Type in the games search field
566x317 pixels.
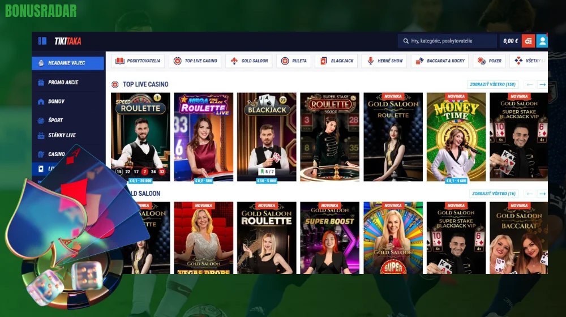pos(450,41)
